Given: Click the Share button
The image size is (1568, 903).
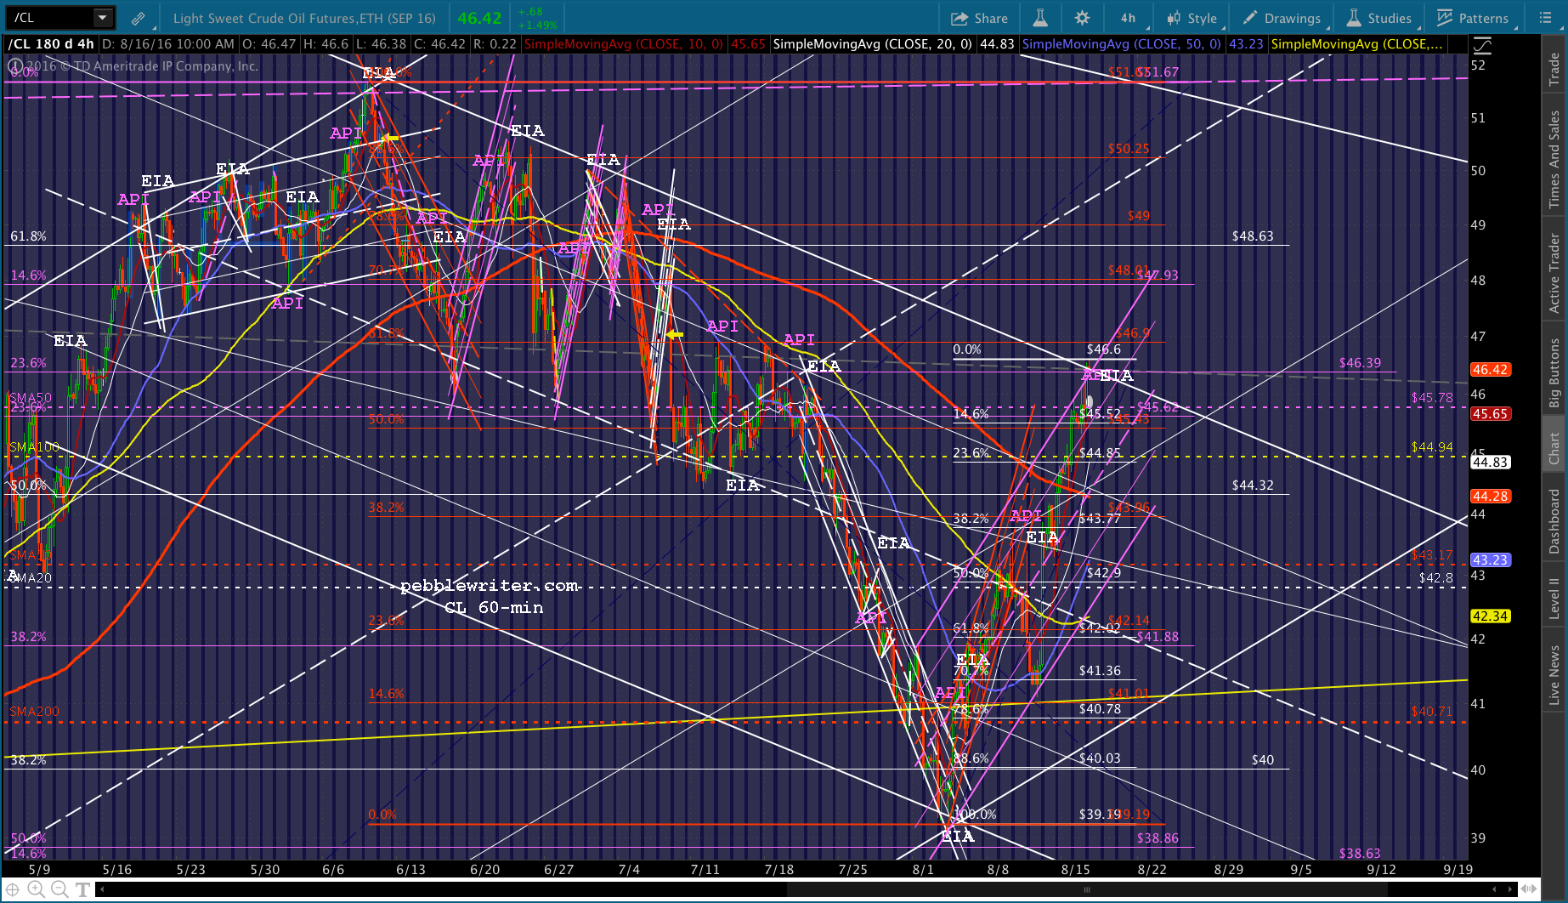Looking at the screenshot, I should coord(979,18).
